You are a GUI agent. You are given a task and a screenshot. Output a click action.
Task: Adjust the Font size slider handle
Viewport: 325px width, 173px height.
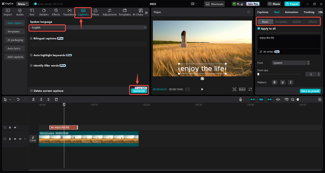point(258,74)
